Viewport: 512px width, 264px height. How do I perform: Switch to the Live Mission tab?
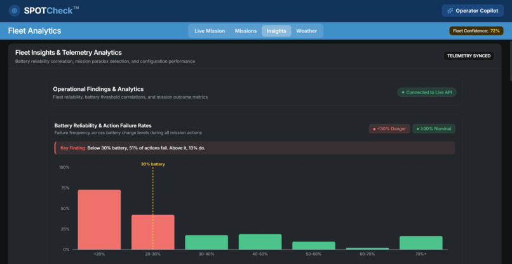point(210,31)
